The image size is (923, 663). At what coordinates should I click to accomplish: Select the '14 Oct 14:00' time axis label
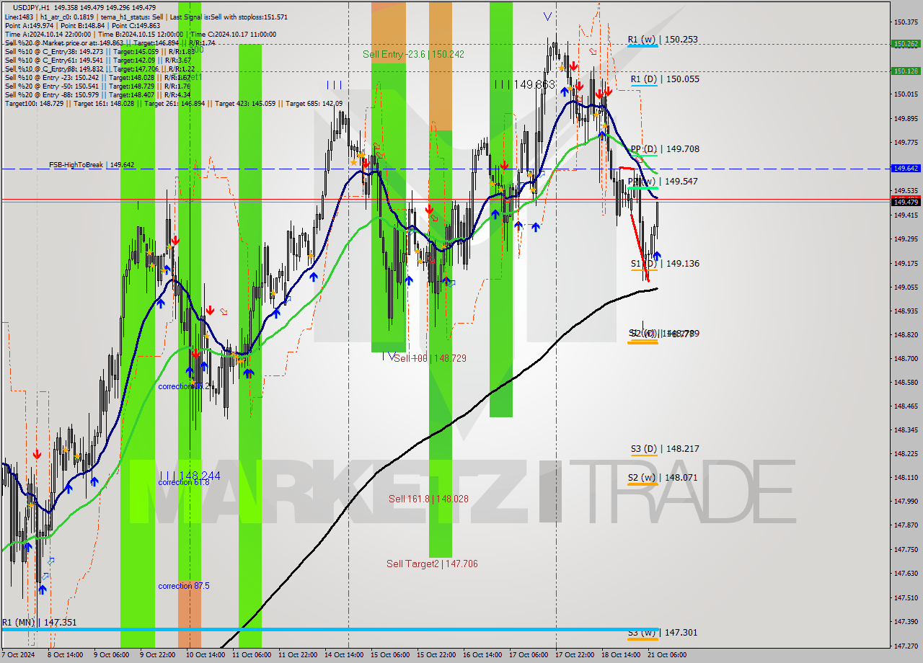pos(345,656)
